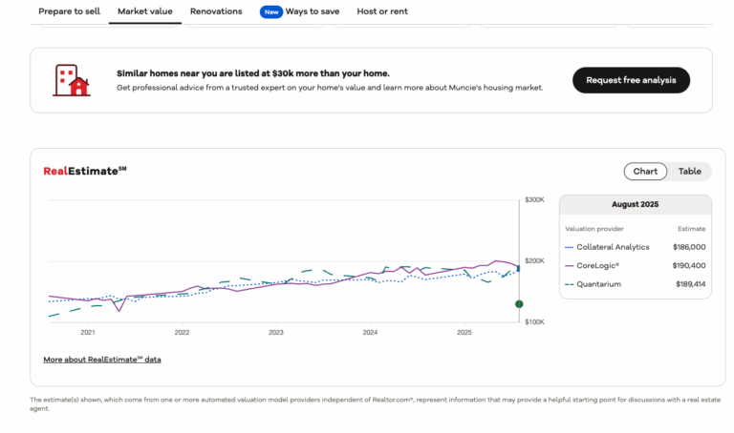Viewport: 734px width, 433px height.
Task: Open the Host or rent tab
Action: [382, 11]
